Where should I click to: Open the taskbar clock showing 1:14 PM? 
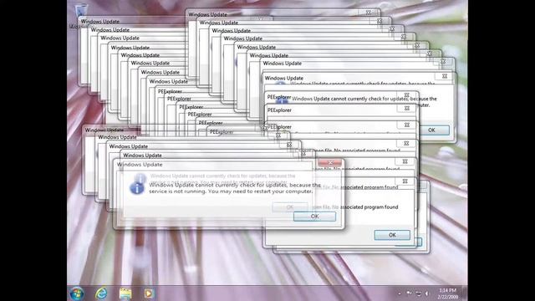pos(448,293)
